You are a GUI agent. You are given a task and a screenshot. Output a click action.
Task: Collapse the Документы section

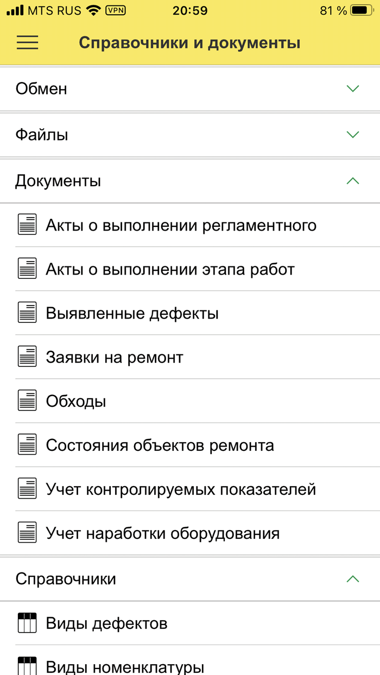click(190, 181)
